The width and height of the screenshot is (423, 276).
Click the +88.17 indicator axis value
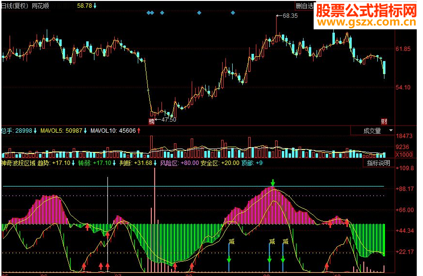pos(405,189)
